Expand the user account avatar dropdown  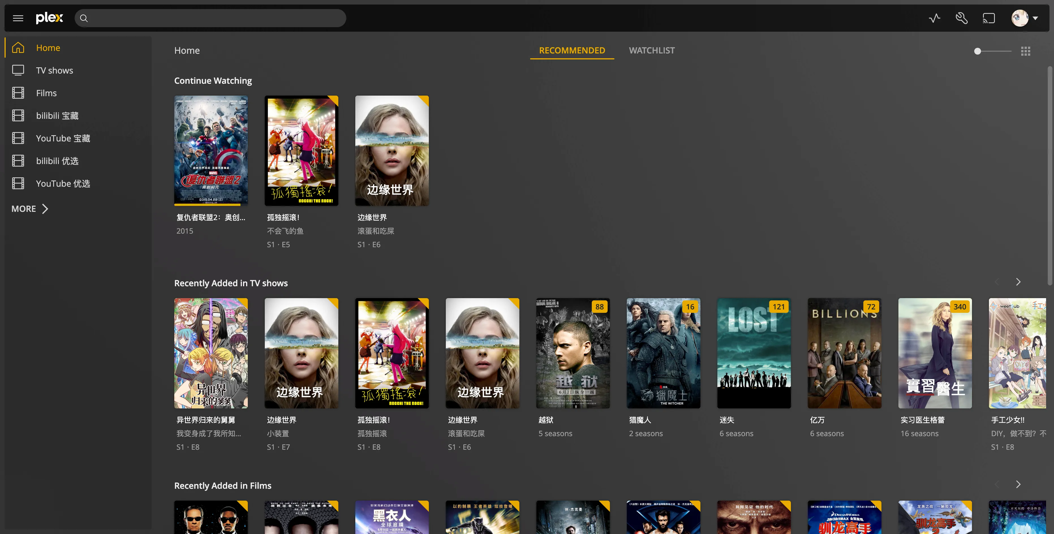coord(1025,18)
